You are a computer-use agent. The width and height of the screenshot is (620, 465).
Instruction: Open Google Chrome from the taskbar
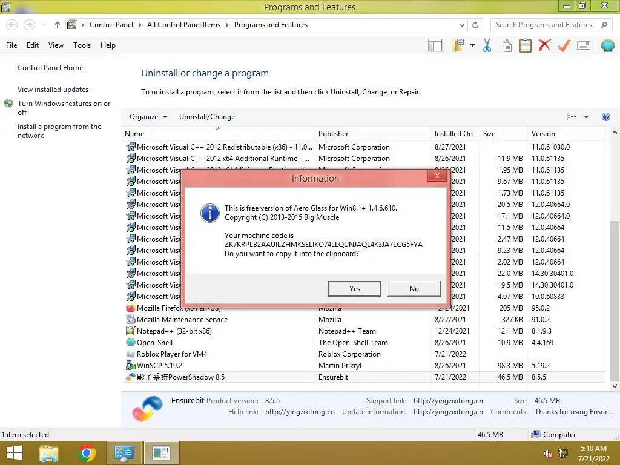(x=87, y=453)
